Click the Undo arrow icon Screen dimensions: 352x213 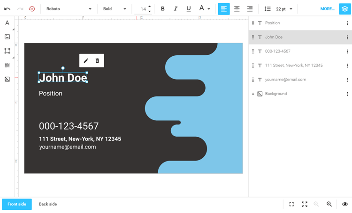pos(7,9)
